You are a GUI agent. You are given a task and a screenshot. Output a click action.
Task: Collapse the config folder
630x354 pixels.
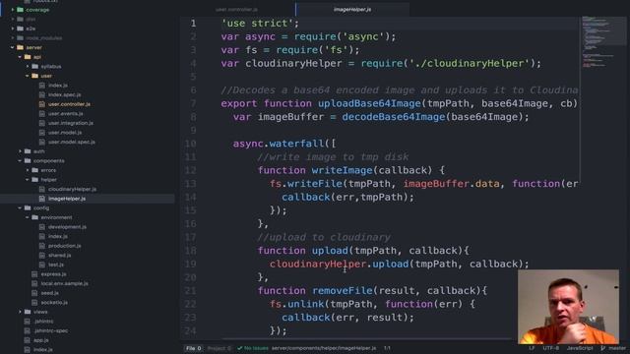coord(20,207)
